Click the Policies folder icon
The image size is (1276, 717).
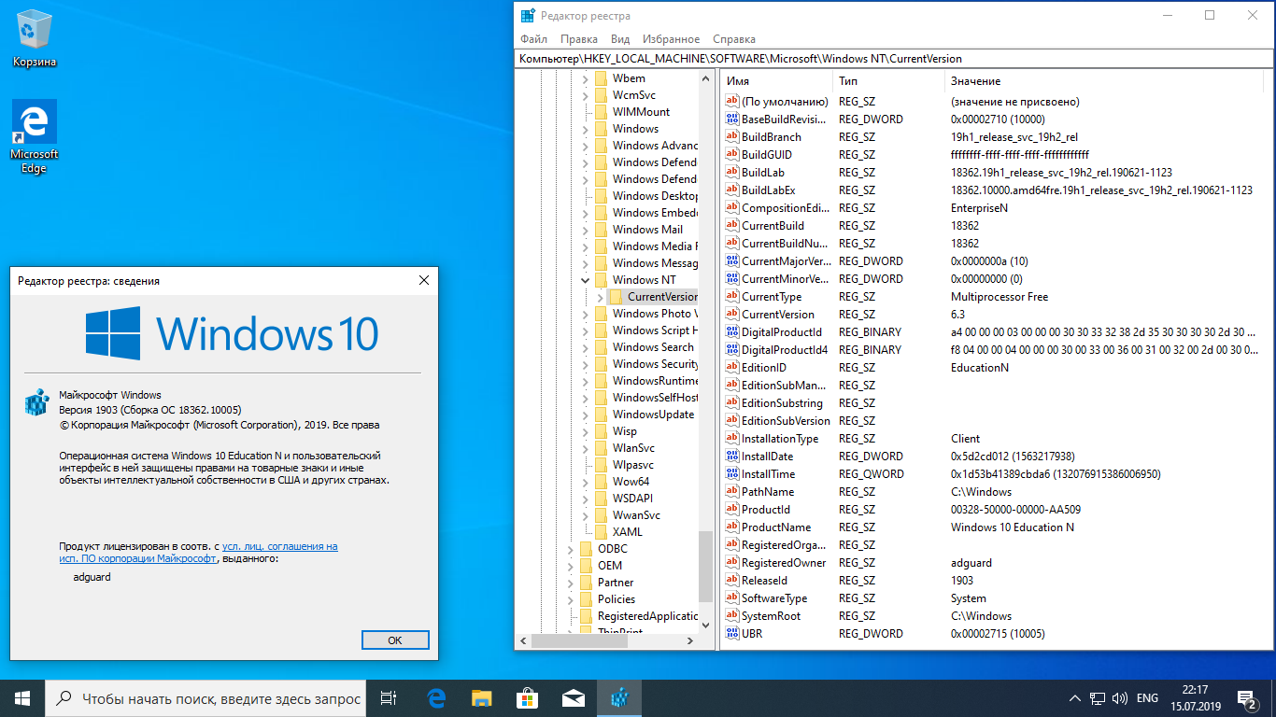coord(586,599)
